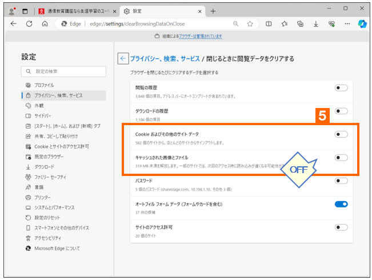Click the プライバシー、検索、サービス breadcrumb link
This screenshot has height=280, width=372.
(x=165, y=58)
